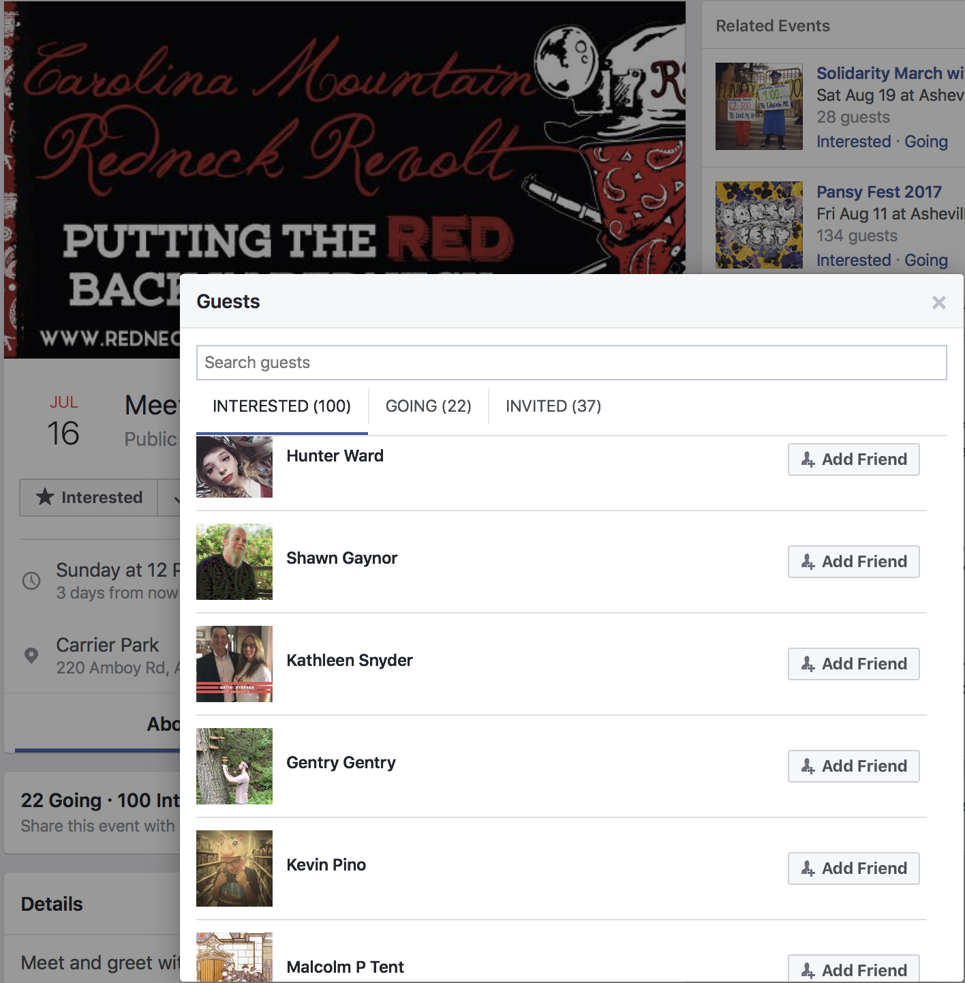Image resolution: width=965 pixels, height=983 pixels.
Task: Mark Interested for Solidarity March event
Action: [854, 142]
